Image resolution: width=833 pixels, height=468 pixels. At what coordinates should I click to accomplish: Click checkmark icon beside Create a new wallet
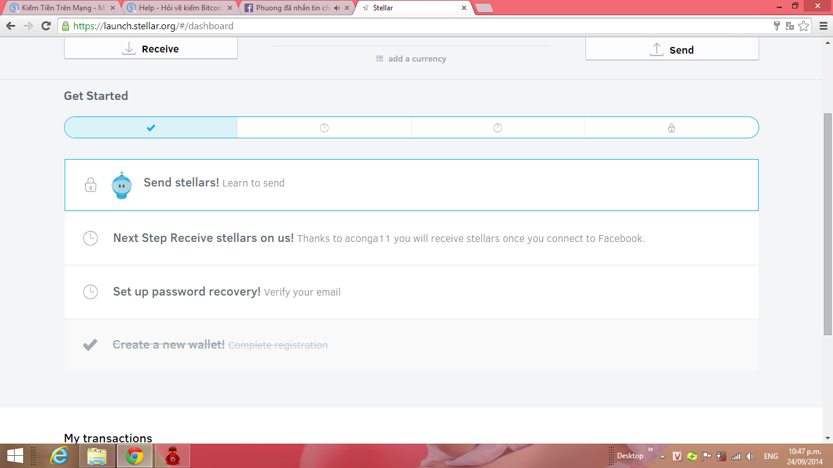pos(90,345)
